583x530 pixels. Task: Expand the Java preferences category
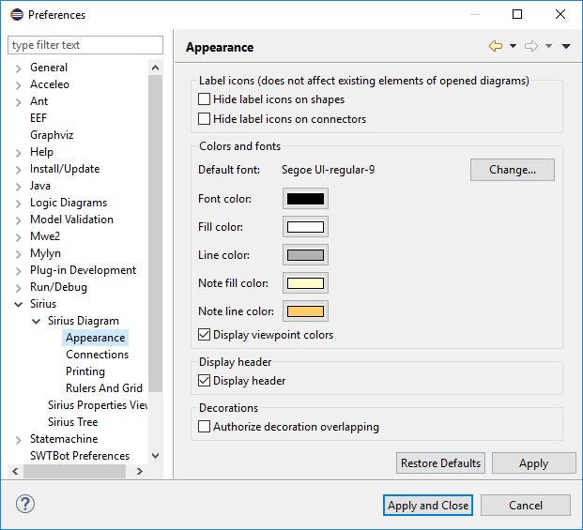point(19,186)
